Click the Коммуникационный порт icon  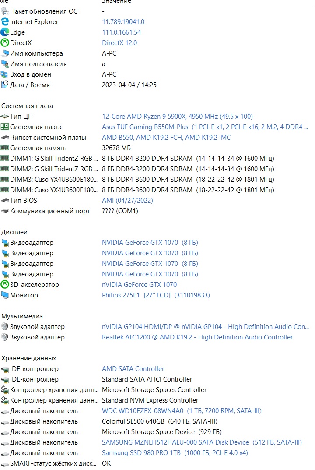(5, 211)
